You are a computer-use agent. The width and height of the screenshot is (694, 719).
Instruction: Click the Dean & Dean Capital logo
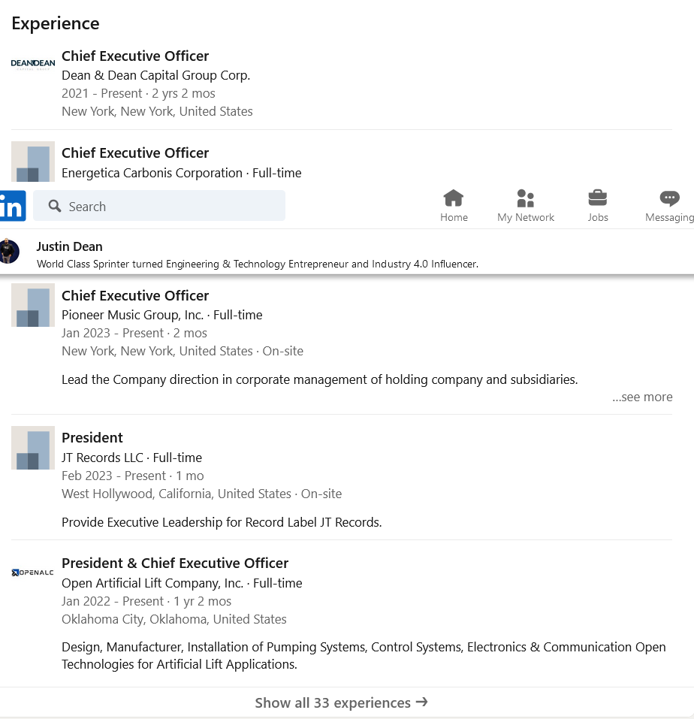(33, 63)
